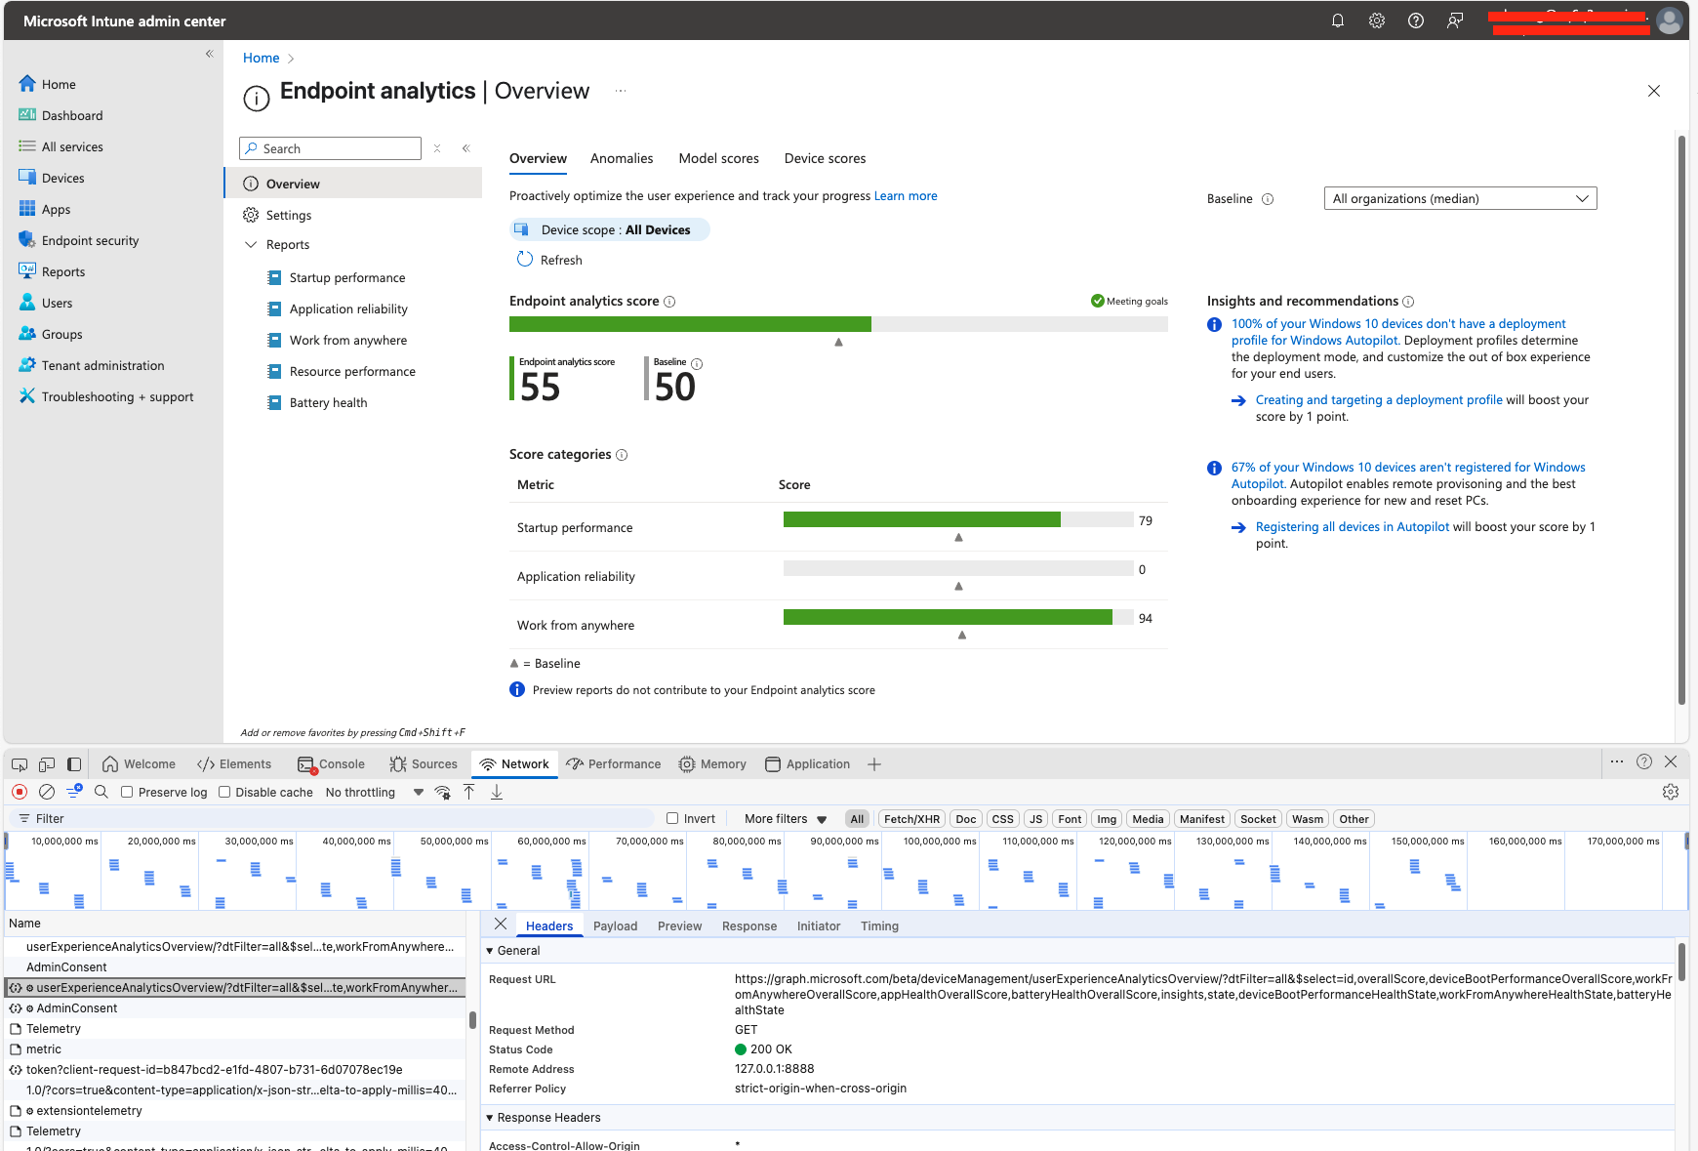Viewport: 1698px width, 1151px height.
Task: Open the notifications bell icon
Action: pyautogui.click(x=1337, y=20)
